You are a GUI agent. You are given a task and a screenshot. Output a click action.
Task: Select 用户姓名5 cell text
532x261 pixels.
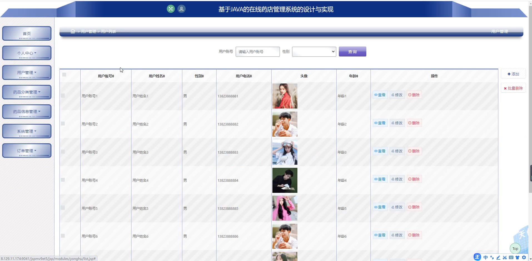coord(140,208)
